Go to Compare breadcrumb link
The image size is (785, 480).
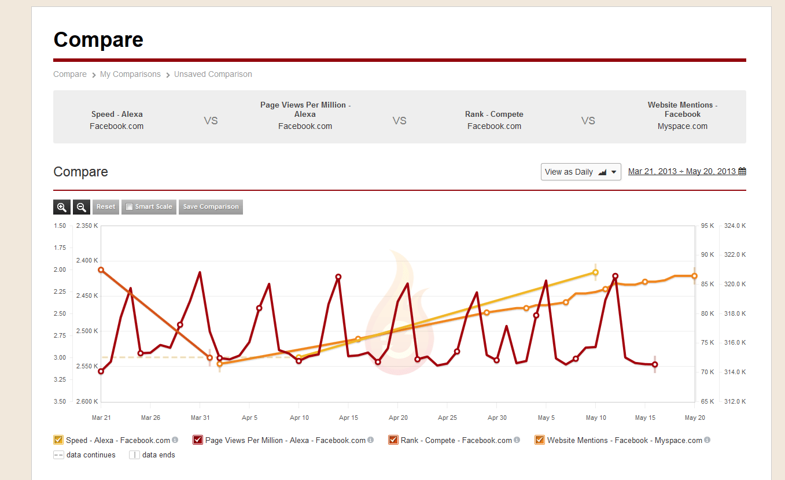coord(70,74)
